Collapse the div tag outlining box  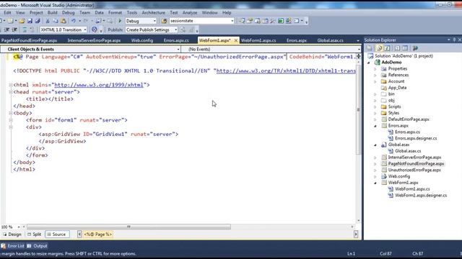[11, 127]
